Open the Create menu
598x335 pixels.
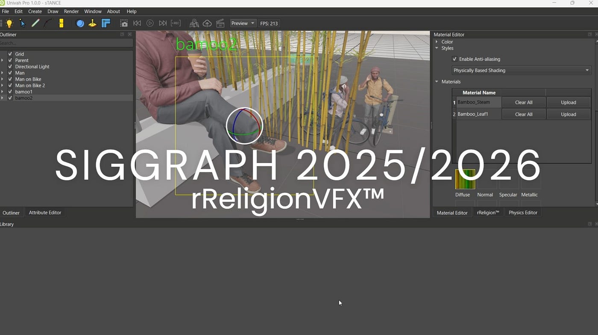tap(35, 12)
